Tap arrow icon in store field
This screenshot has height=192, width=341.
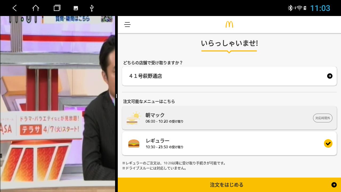(x=330, y=76)
